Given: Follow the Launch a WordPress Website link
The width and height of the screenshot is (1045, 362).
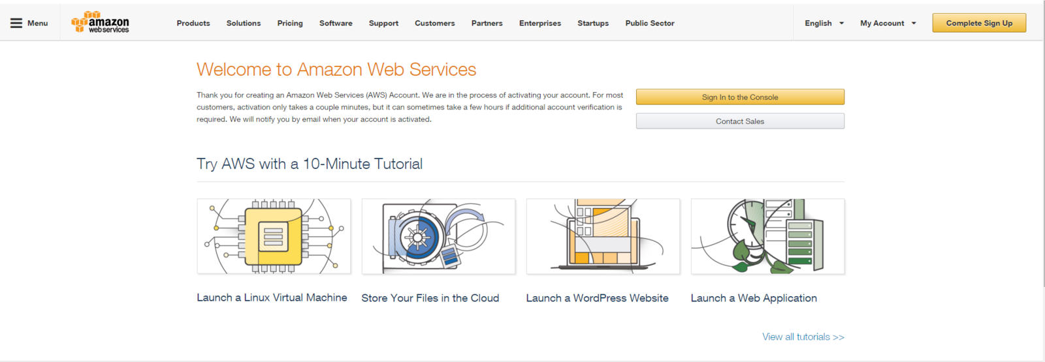Looking at the screenshot, I should pyautogui.click(x=597, y=298).
